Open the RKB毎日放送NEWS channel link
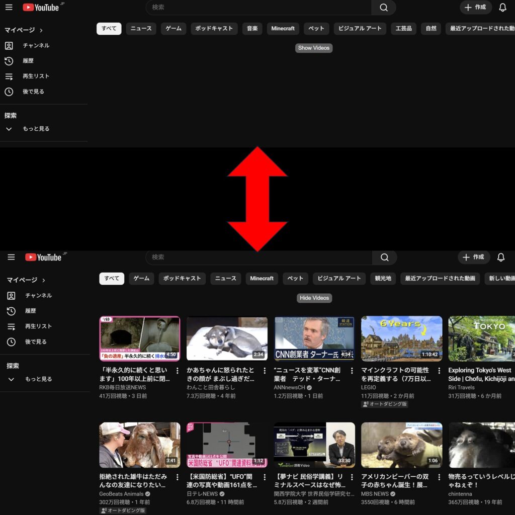Image resolution: width=515 pixels, height=515 pixels. (123, 388)
